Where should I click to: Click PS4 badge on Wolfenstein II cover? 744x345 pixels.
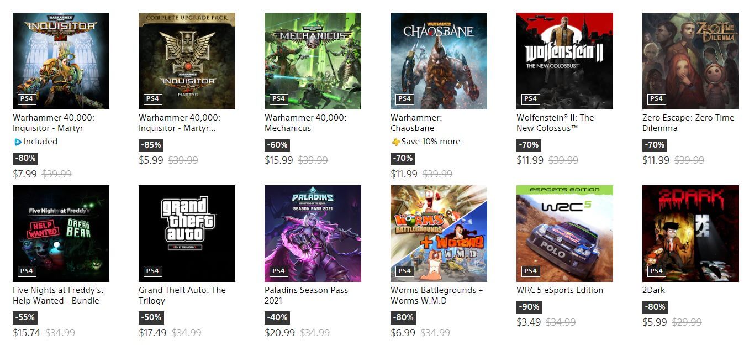530,99
